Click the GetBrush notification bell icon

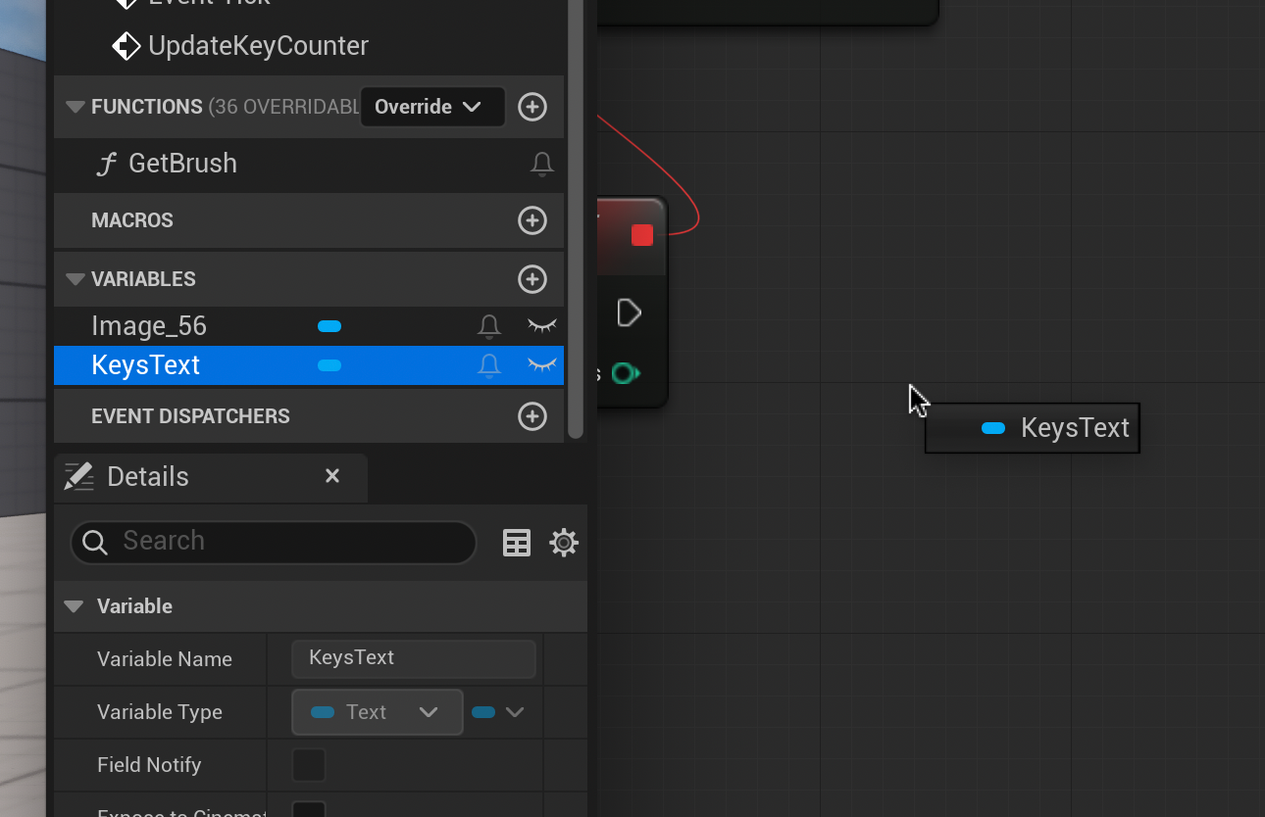[541, 164]
